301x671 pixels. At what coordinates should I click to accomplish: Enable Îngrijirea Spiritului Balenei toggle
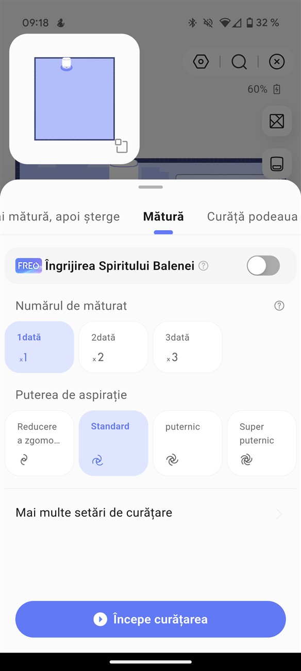(263, 266)
